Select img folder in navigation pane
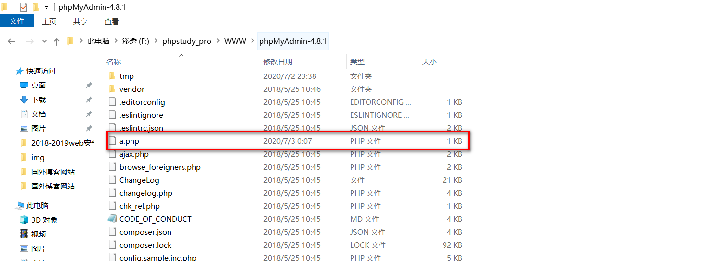This screenshot has height=261, width=707. coord(38,157)
